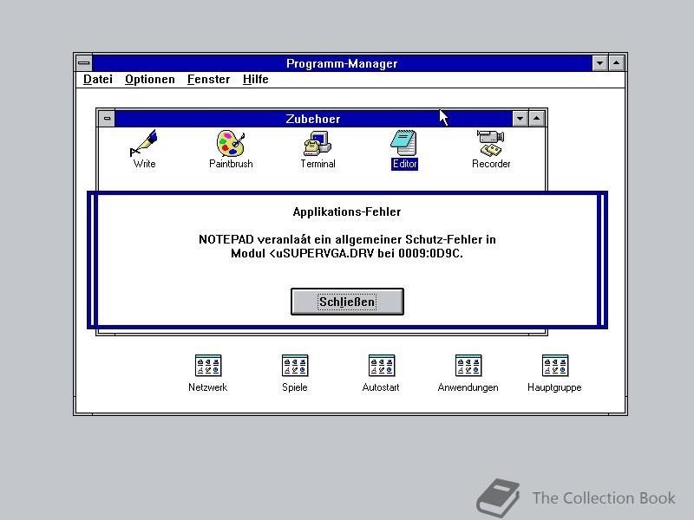
Task: Open Zubehoer window control menu box
Action: pyautogui.click(x=107, y=119)
